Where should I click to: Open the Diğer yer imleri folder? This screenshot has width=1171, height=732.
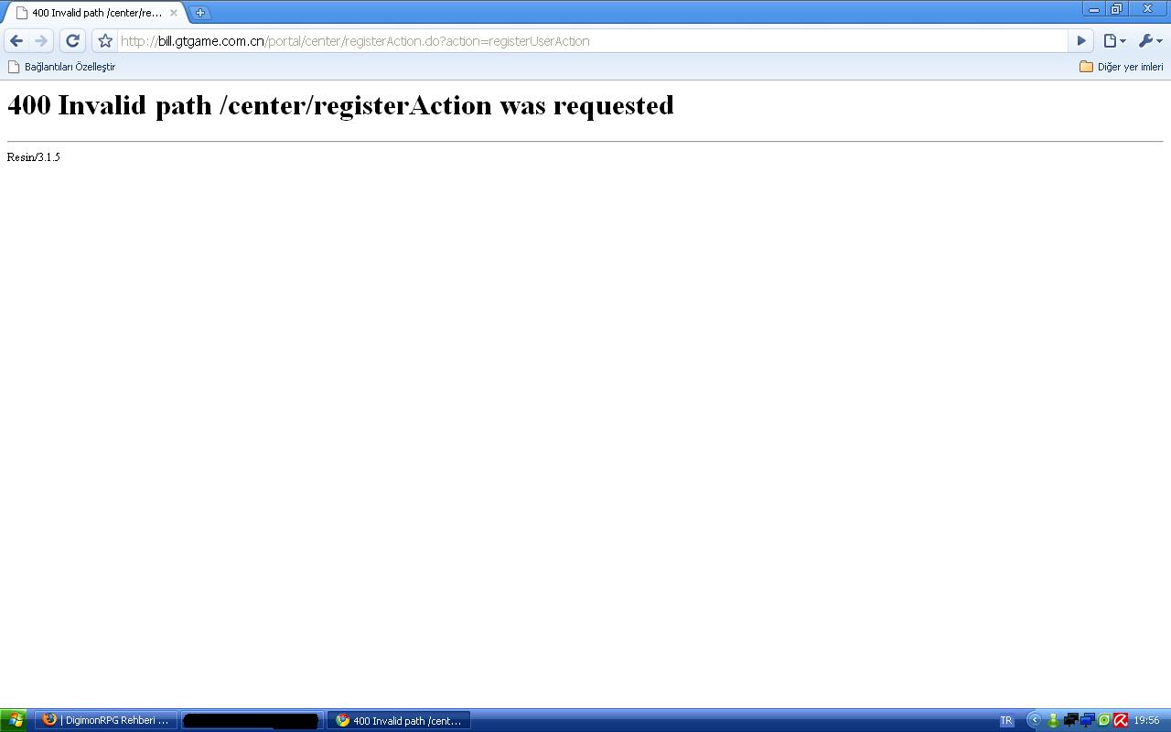[1122, 67]
